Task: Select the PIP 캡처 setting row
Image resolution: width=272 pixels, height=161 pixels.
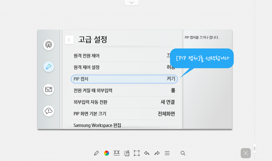Action: pyautogui.click(x=124, y=79)
